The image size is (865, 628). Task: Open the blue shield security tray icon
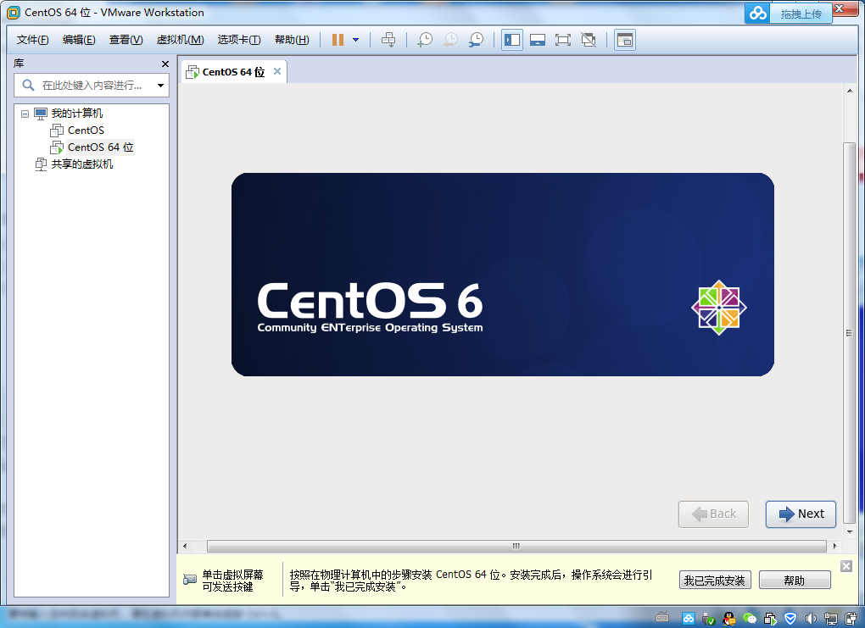pos(790,619)
